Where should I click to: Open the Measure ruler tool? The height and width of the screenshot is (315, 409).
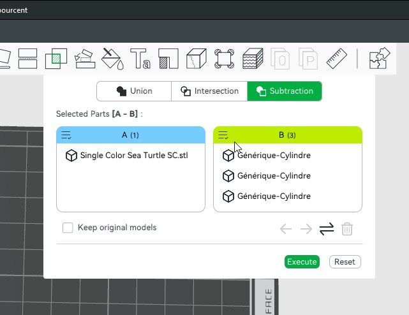tap(336, 59)
